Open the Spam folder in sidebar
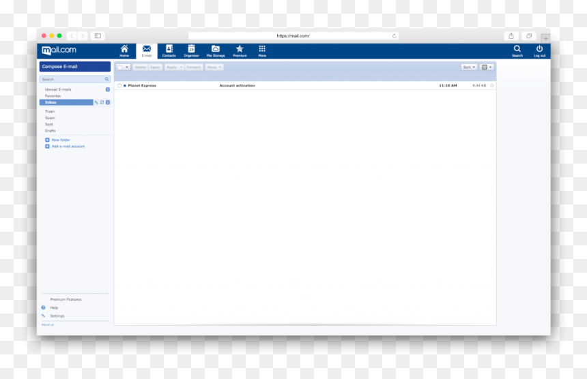Screen dimensions: 587x379 coord(50,118)
